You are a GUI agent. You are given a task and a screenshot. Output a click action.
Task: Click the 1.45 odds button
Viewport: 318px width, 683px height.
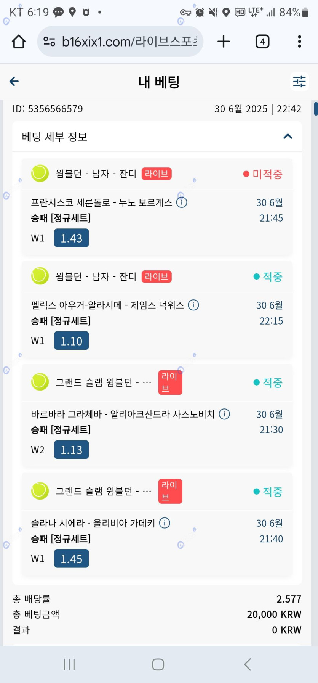pos(71,559)
